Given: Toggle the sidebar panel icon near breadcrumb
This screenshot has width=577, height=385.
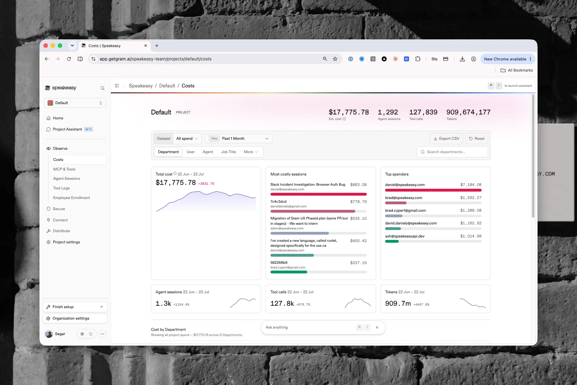Looking at the screenshot, I should (x=117, y=86).
